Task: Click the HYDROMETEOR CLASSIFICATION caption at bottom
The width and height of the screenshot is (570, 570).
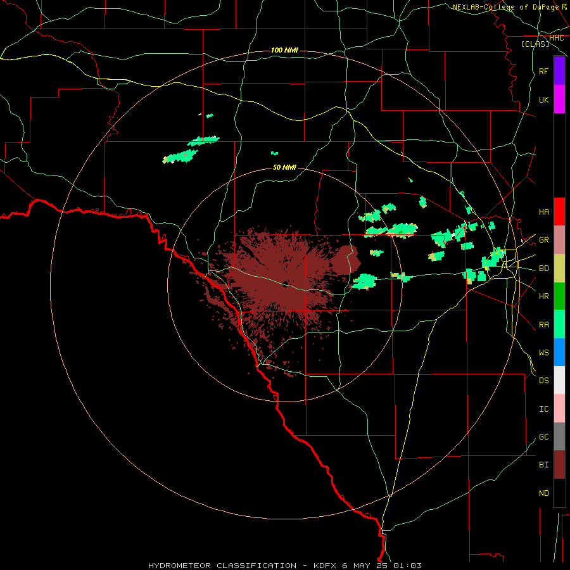Action: coord(222,566)
